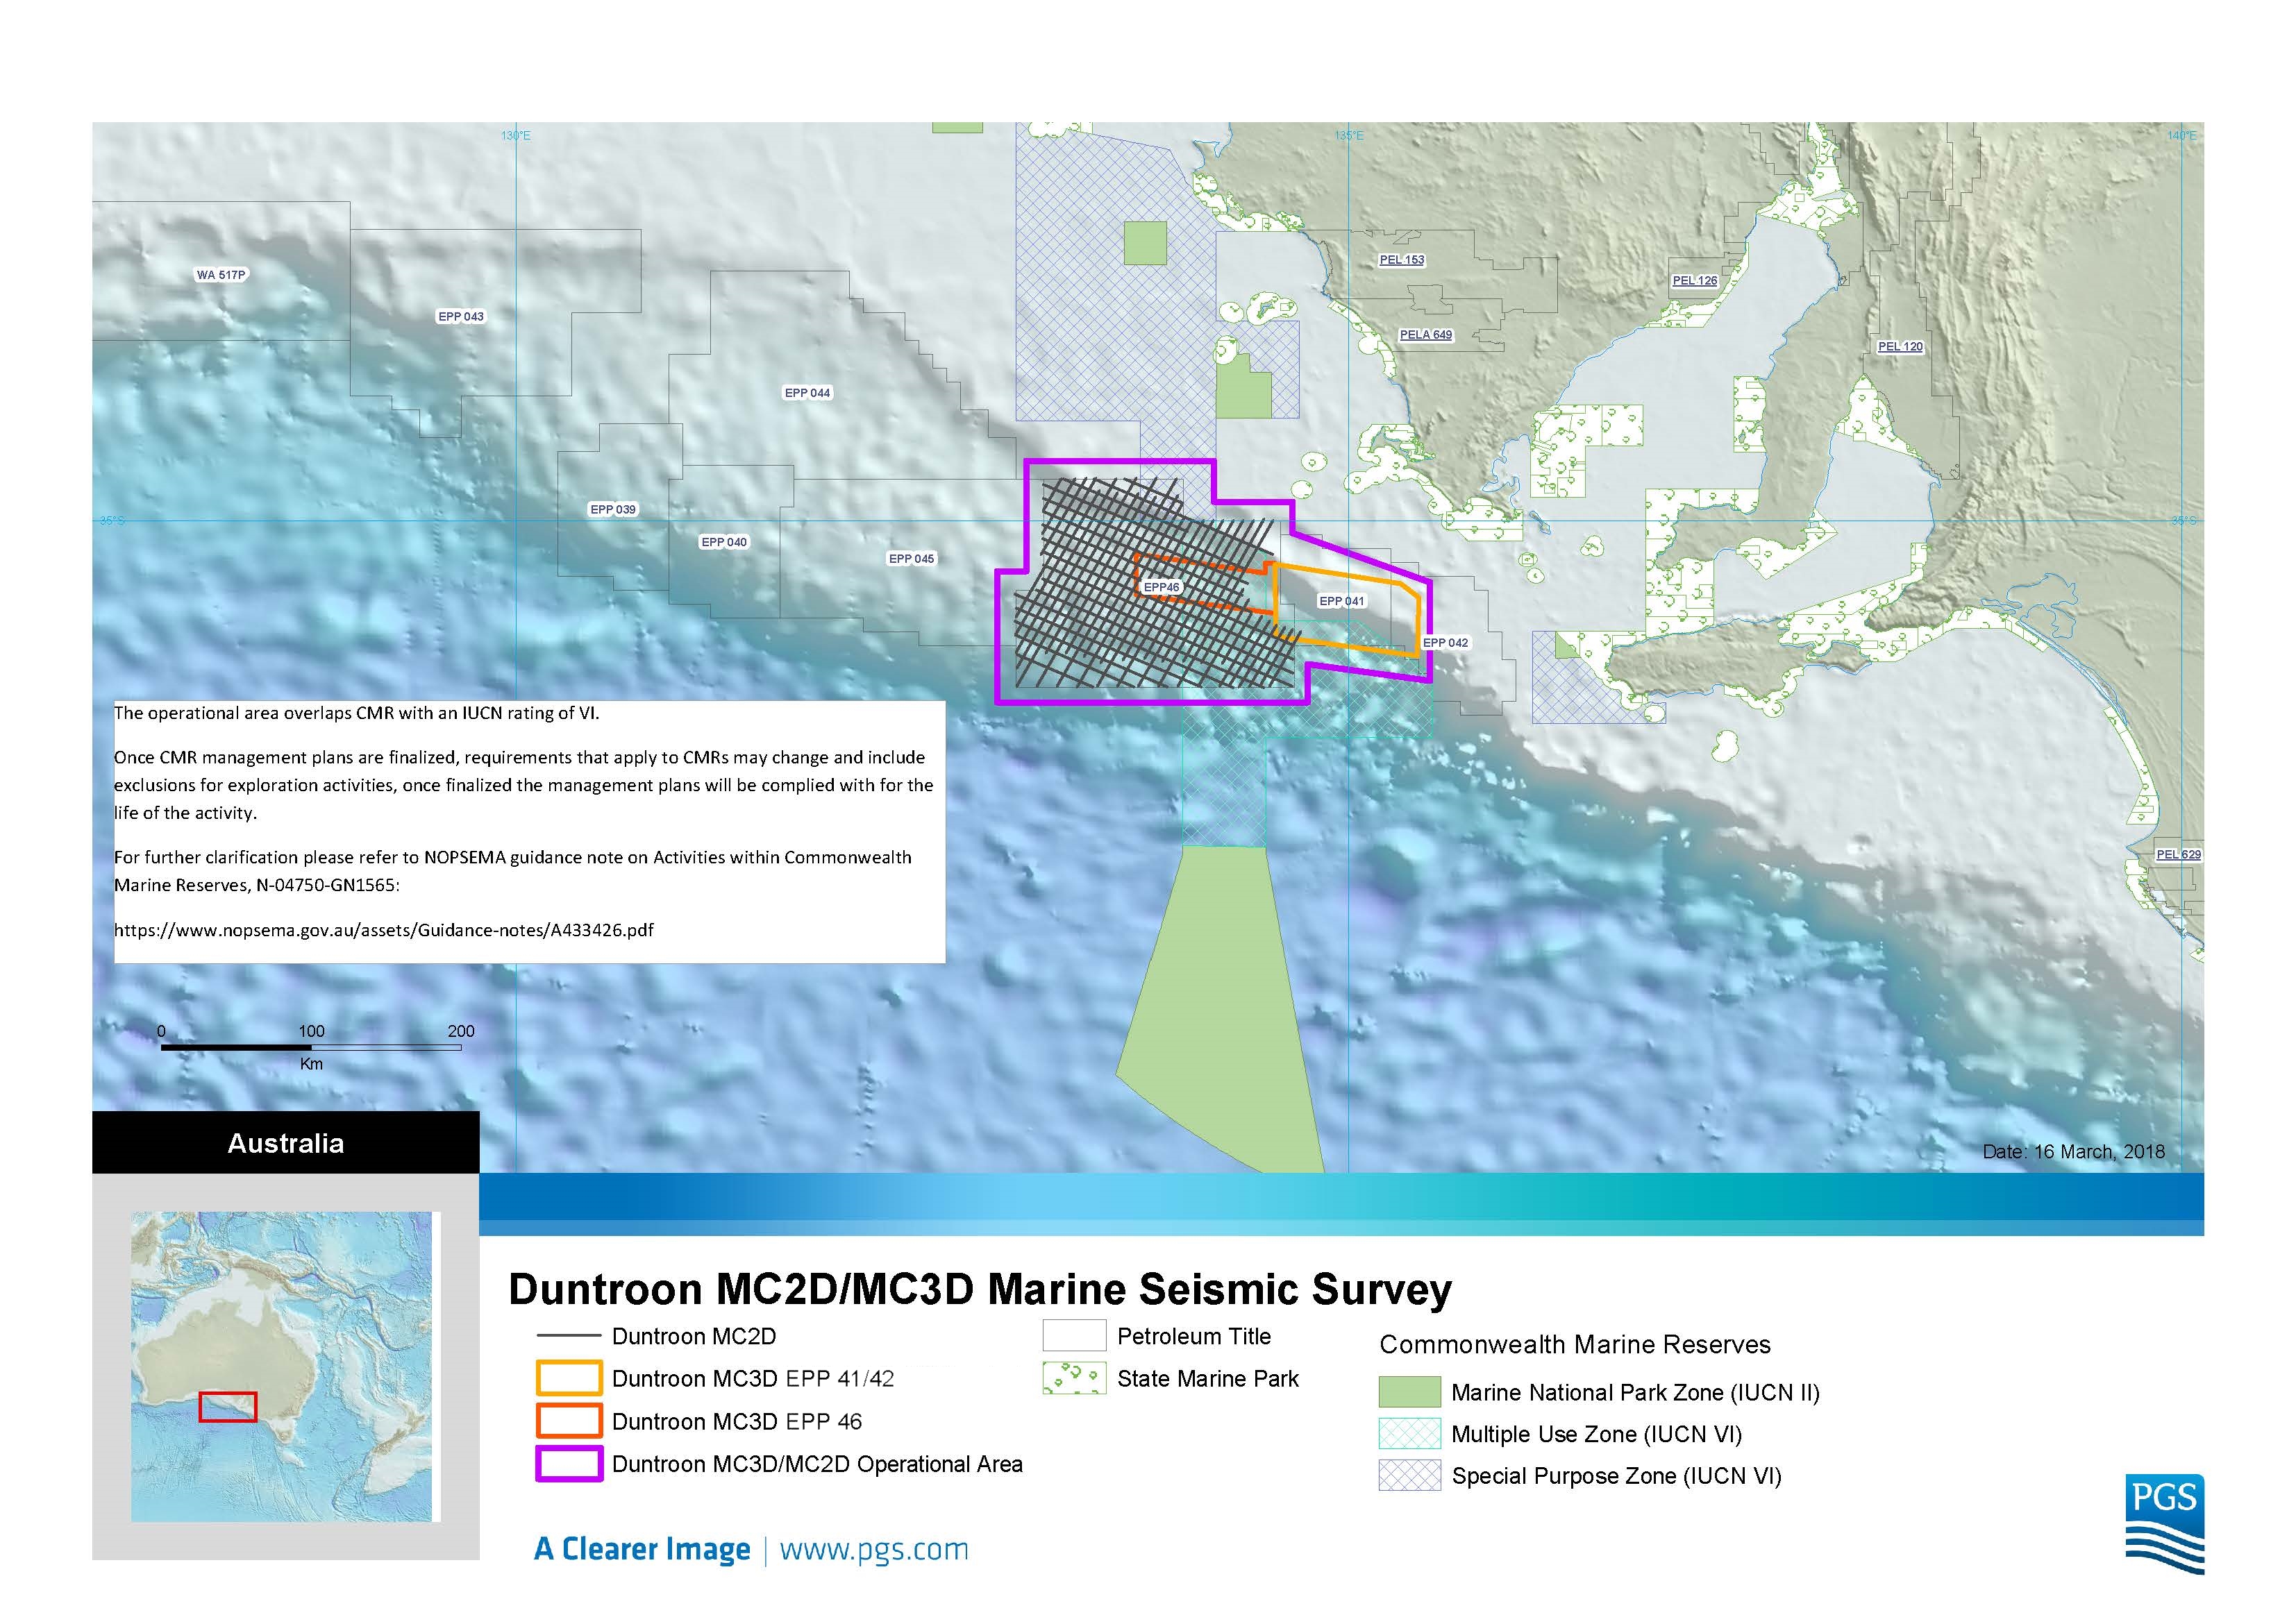
Task: Click the Multiple Use Zone legend swatch
Action: point(1409,1434)
